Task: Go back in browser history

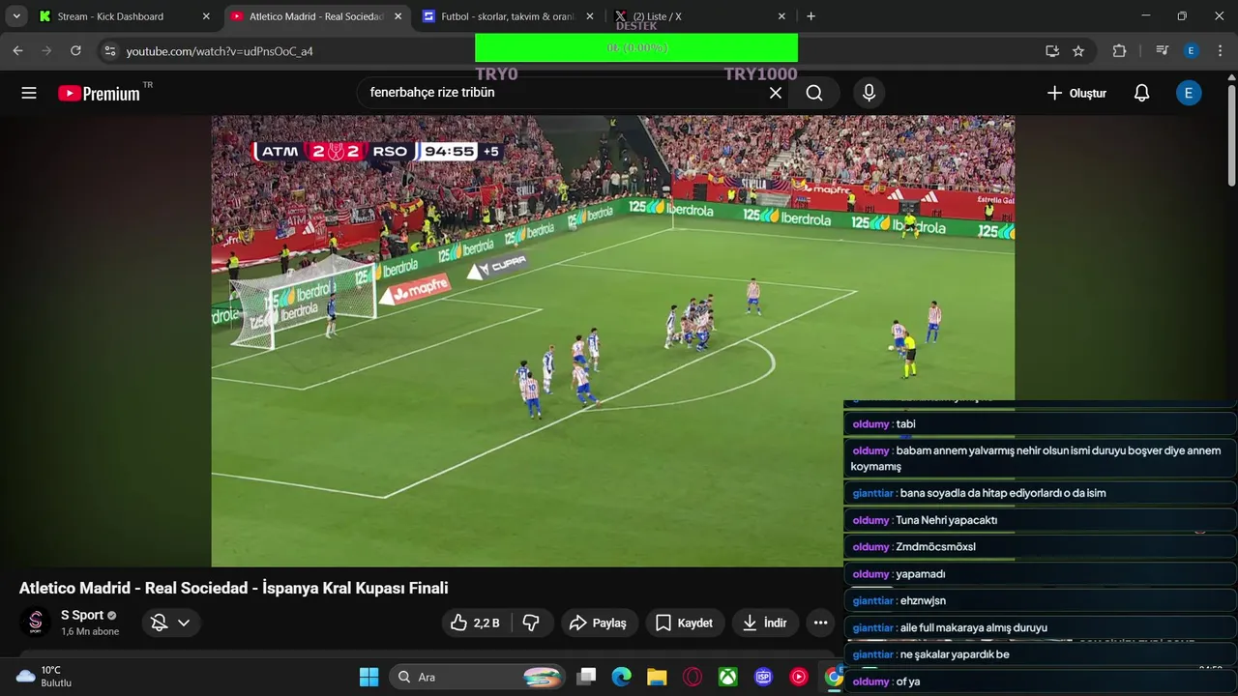Action: (17, 50)
